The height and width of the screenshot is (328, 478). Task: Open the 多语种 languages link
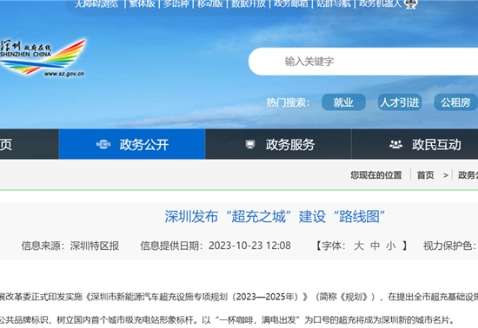(176, 3)
